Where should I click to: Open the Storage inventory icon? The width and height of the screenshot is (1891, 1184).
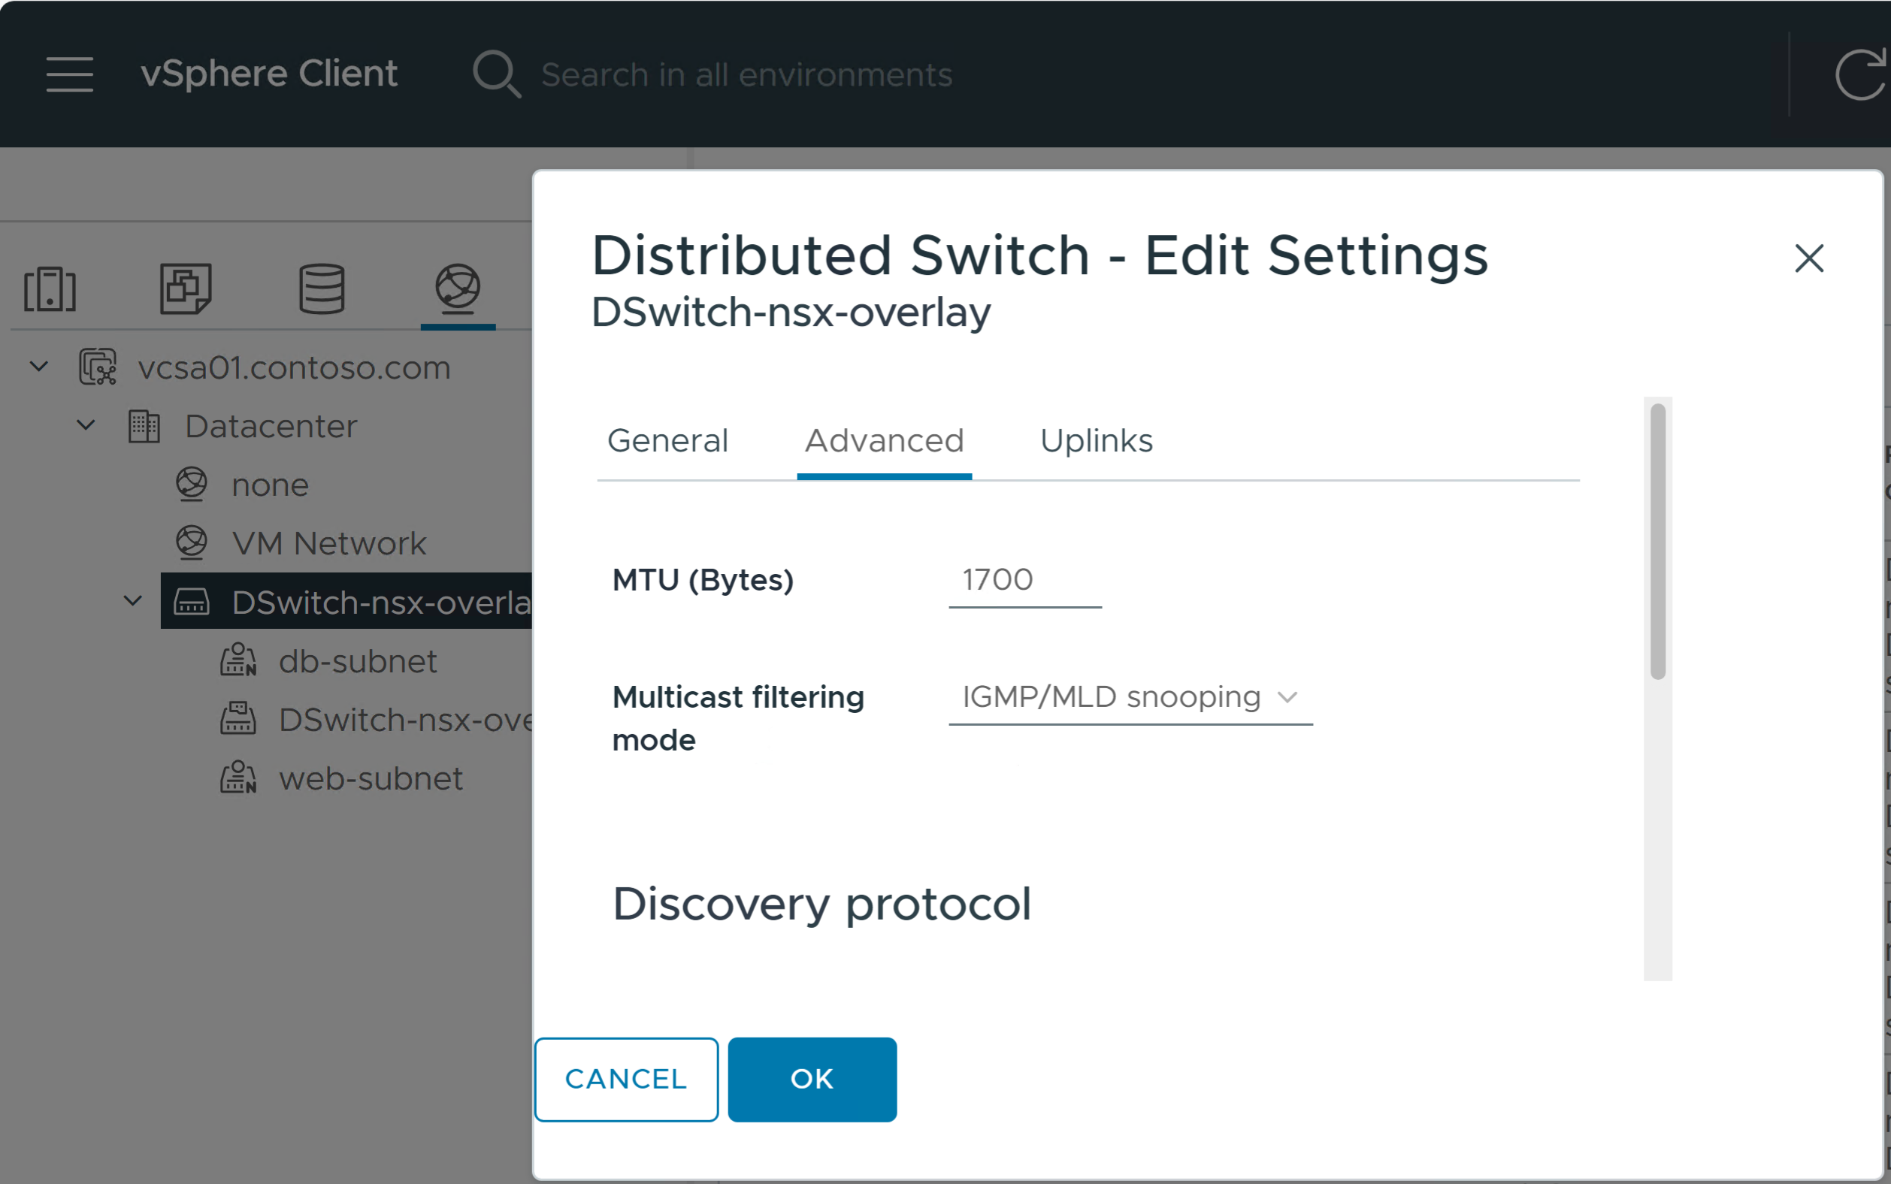[322, 289]
